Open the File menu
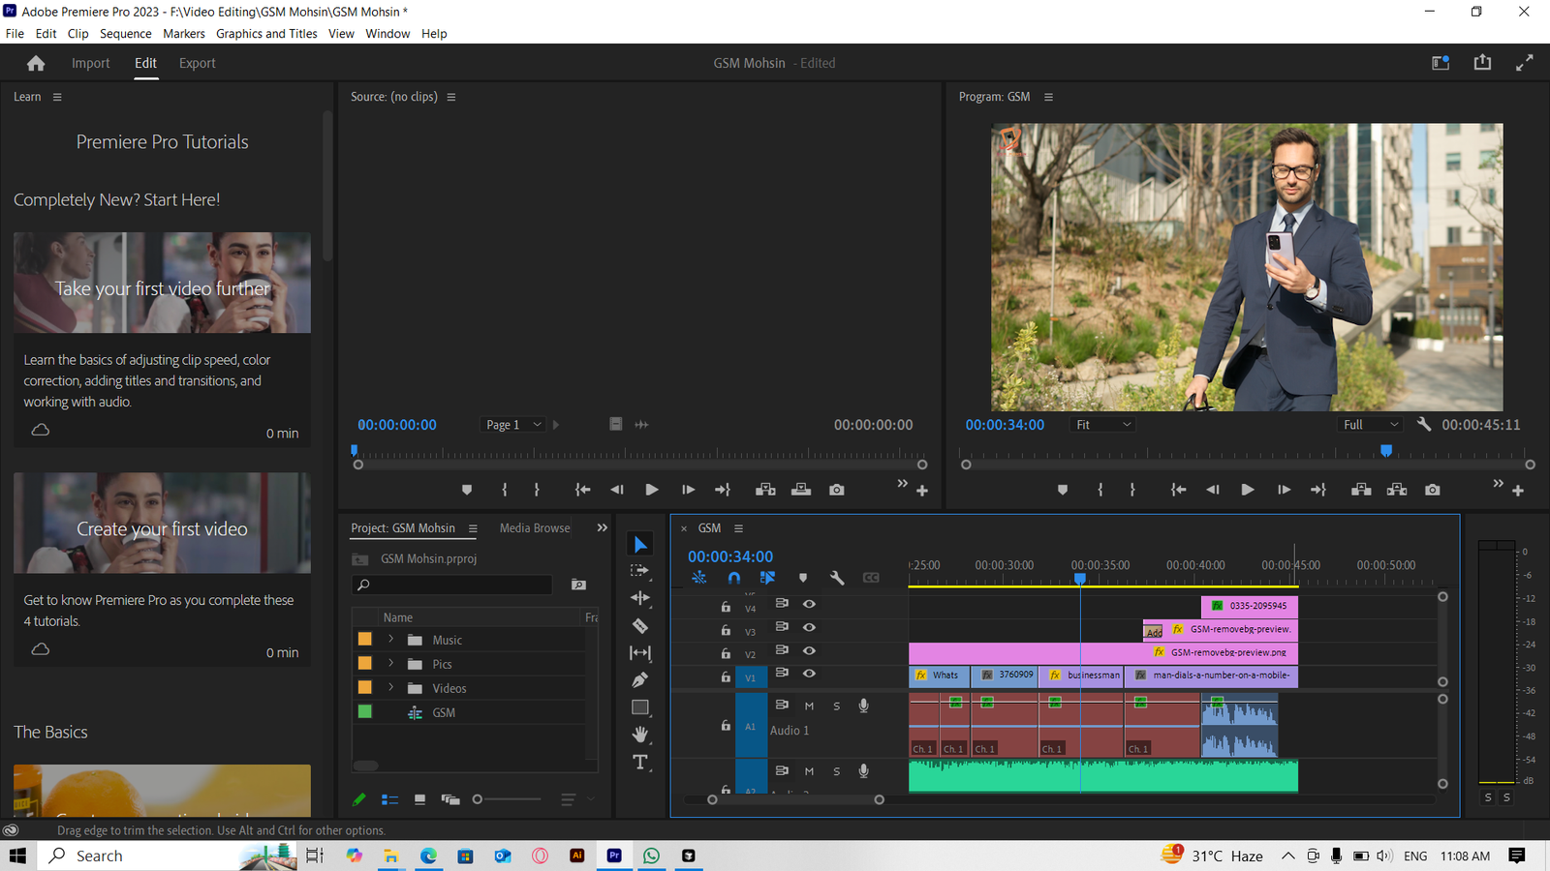The width and height of the screenshot is (1550, 871). [x=15, y=34]
